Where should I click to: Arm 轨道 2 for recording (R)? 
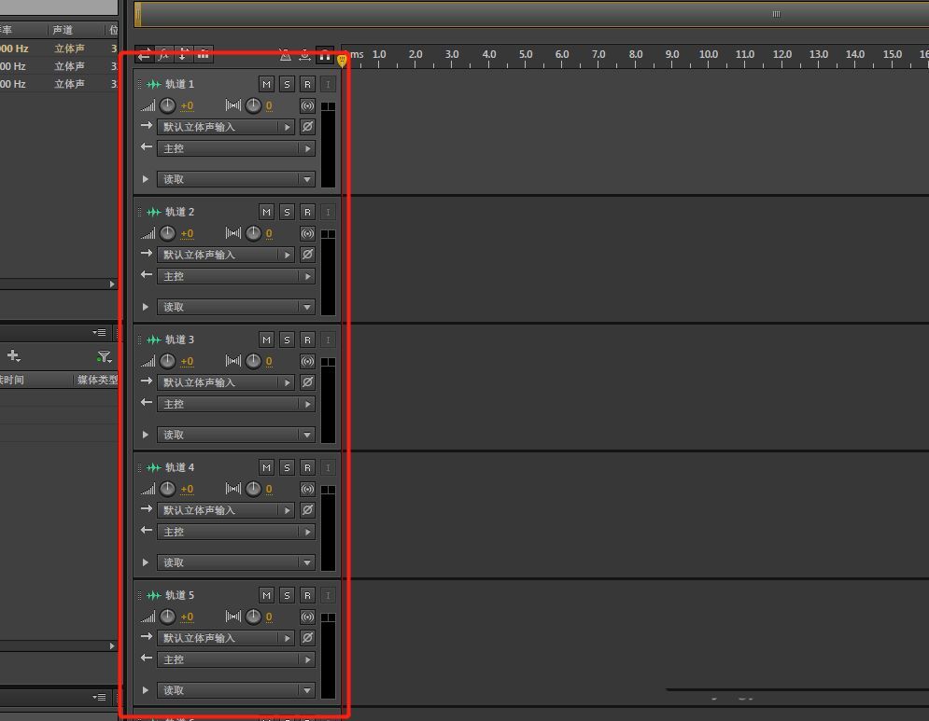(307, 212)
